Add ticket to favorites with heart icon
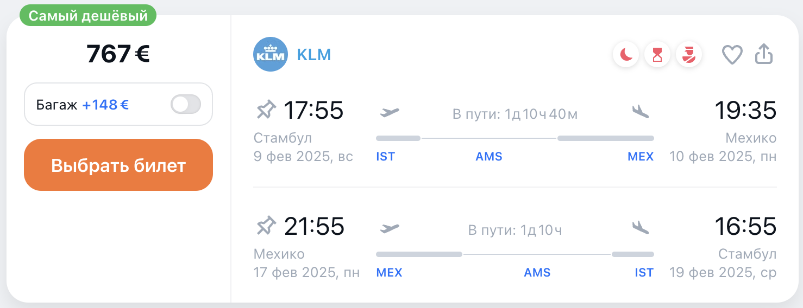This screenshot has height=308, width=803. click(x=732, y=55)
